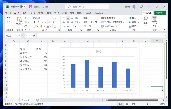Viewport: 171px width, 109px height.
Task: Click the Cut scissors icon
Action: coord(25,18)
